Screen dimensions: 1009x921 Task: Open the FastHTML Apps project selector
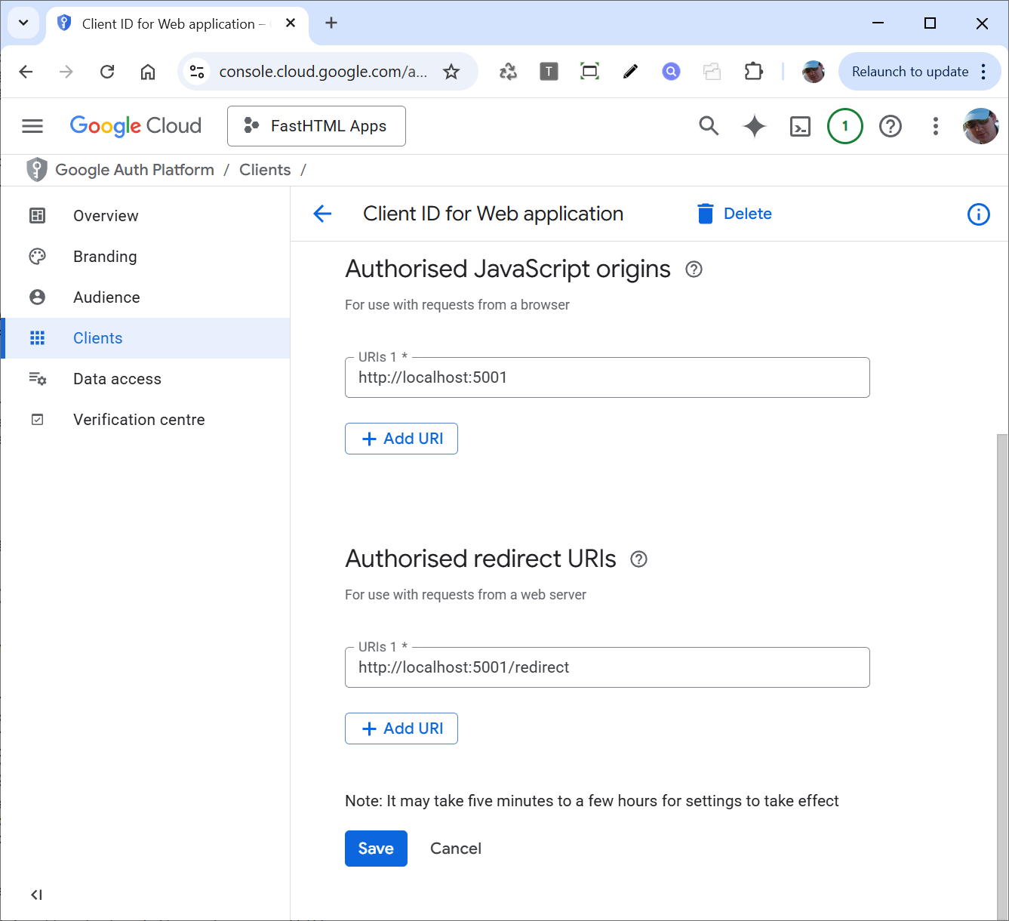316,126
